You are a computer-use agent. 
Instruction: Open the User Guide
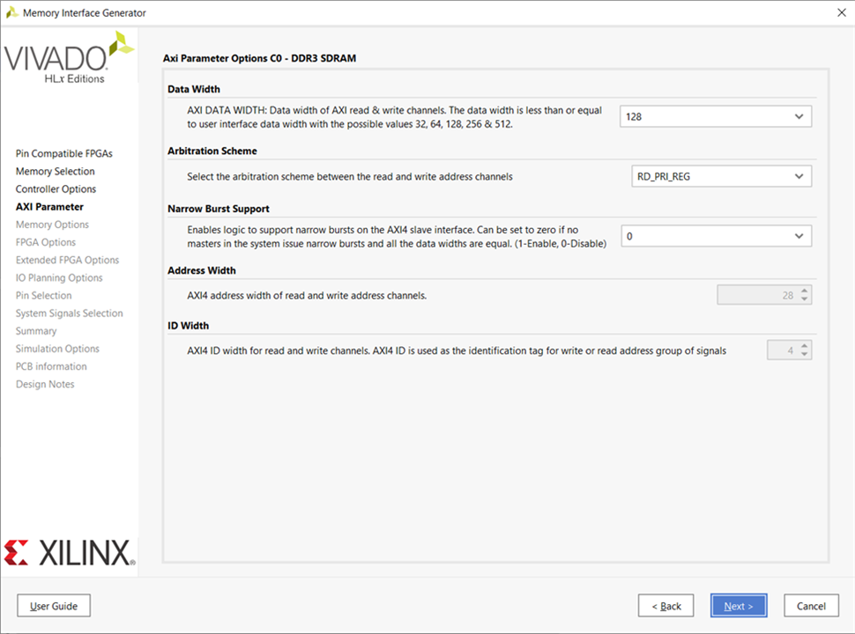(x=54, y=606)
